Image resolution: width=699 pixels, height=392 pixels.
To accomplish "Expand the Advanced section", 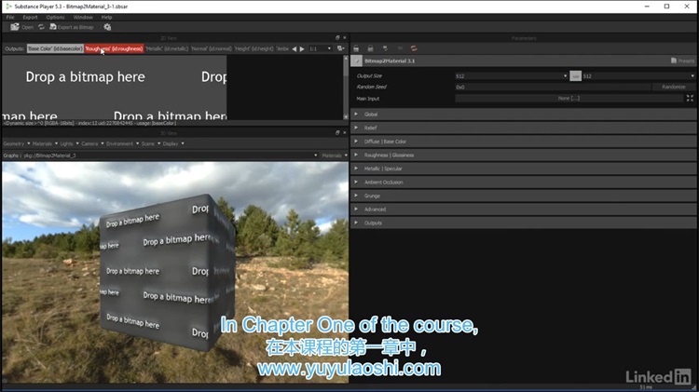I will click(524, 210).
